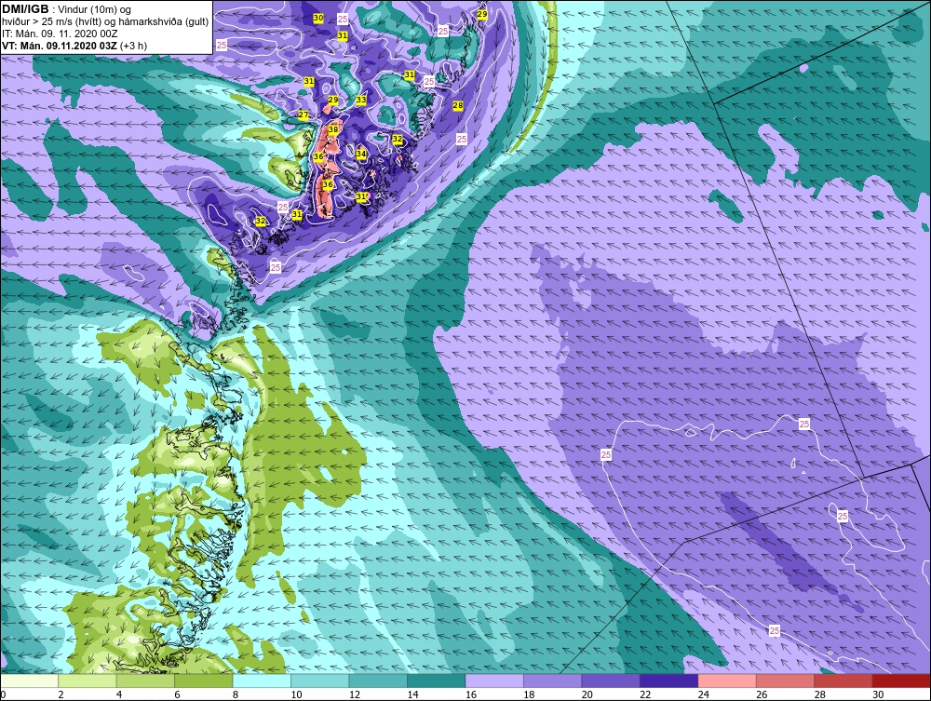Click the 'VT: Mán. 09.11.2020 03Z' valid time
Viewport: 931px width, 701px height.
[60, 46]
